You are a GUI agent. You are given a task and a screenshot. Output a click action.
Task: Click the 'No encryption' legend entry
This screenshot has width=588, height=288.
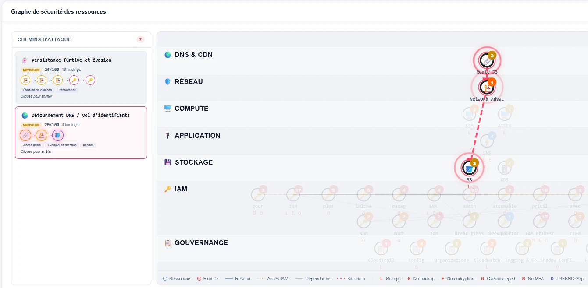pyautogui.click(x=458, y=278)
